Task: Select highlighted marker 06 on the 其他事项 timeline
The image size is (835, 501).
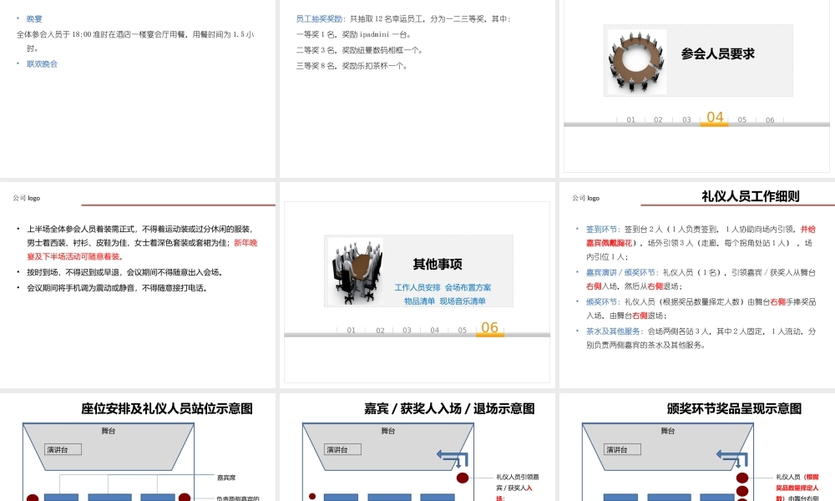Action: [x=489, y=327]
